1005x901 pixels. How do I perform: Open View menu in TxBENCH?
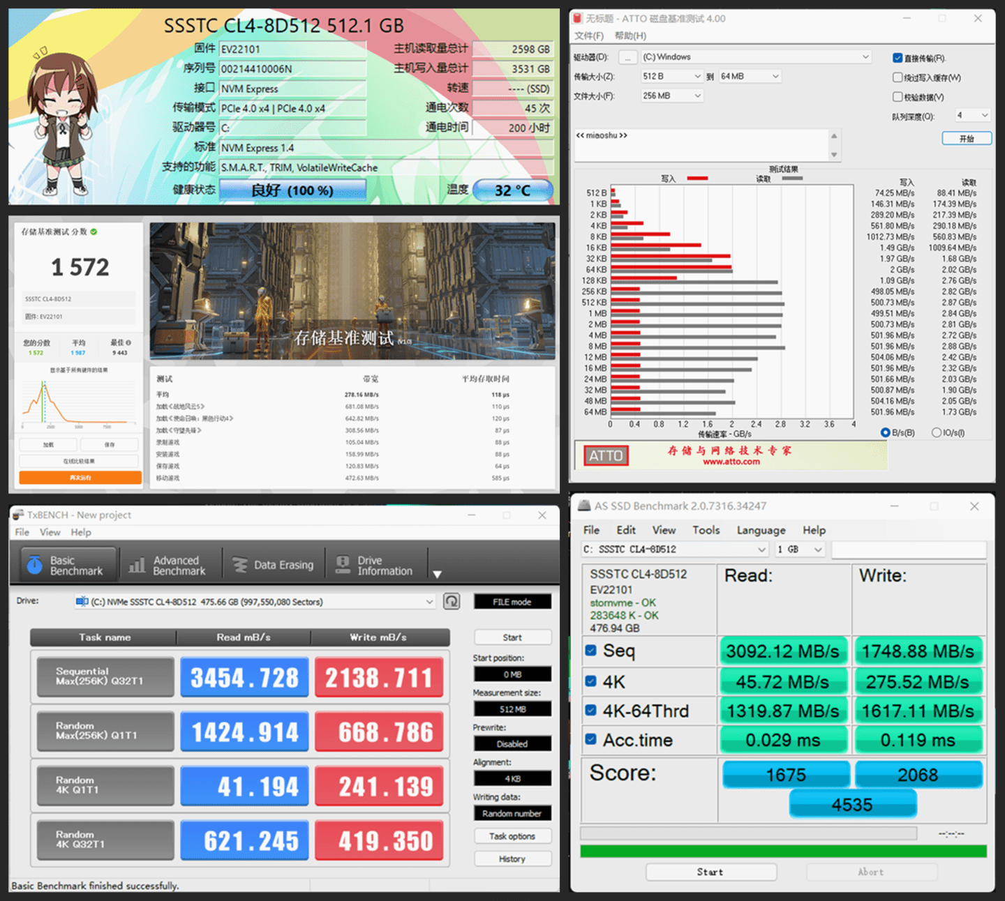[50, 532]
